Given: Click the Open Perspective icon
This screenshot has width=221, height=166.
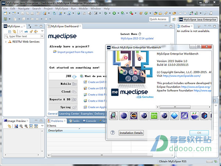Looking at the screenshot, I should tap(174, 19).
